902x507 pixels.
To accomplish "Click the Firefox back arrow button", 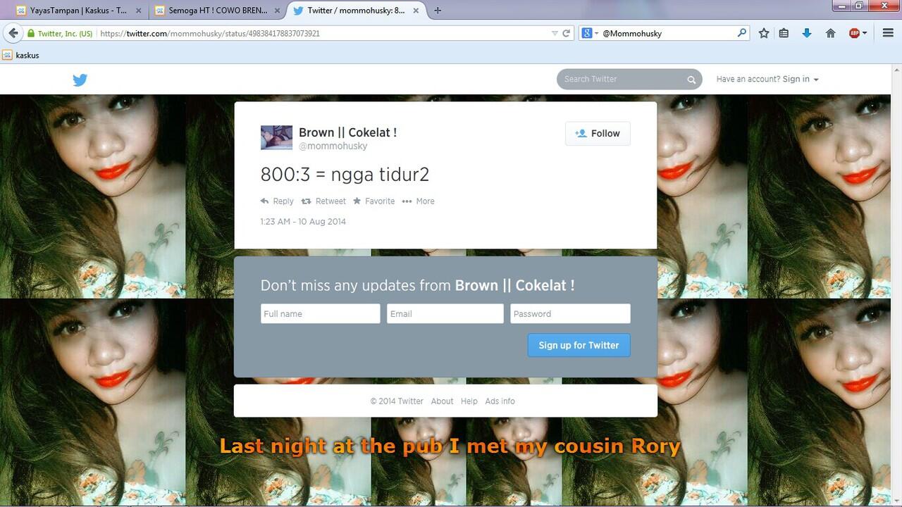I will pyautogui.click(x=13, y=33).
